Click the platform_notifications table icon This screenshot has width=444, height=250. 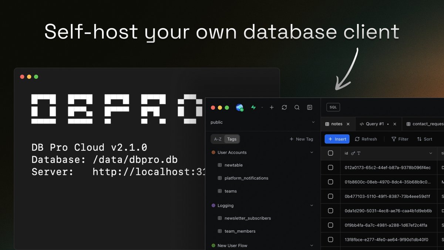220,178
